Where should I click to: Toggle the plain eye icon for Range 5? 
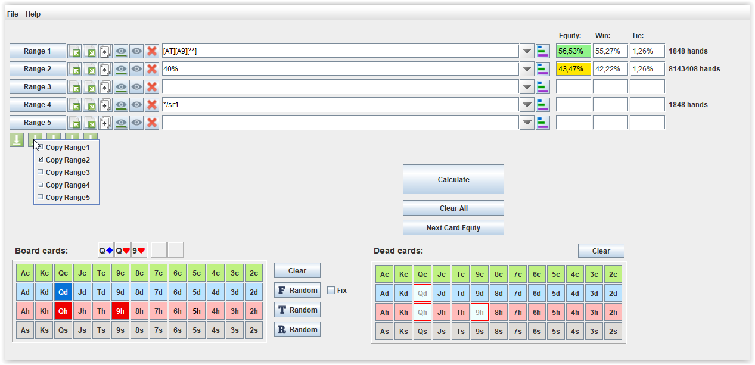[x=136, y=123]
